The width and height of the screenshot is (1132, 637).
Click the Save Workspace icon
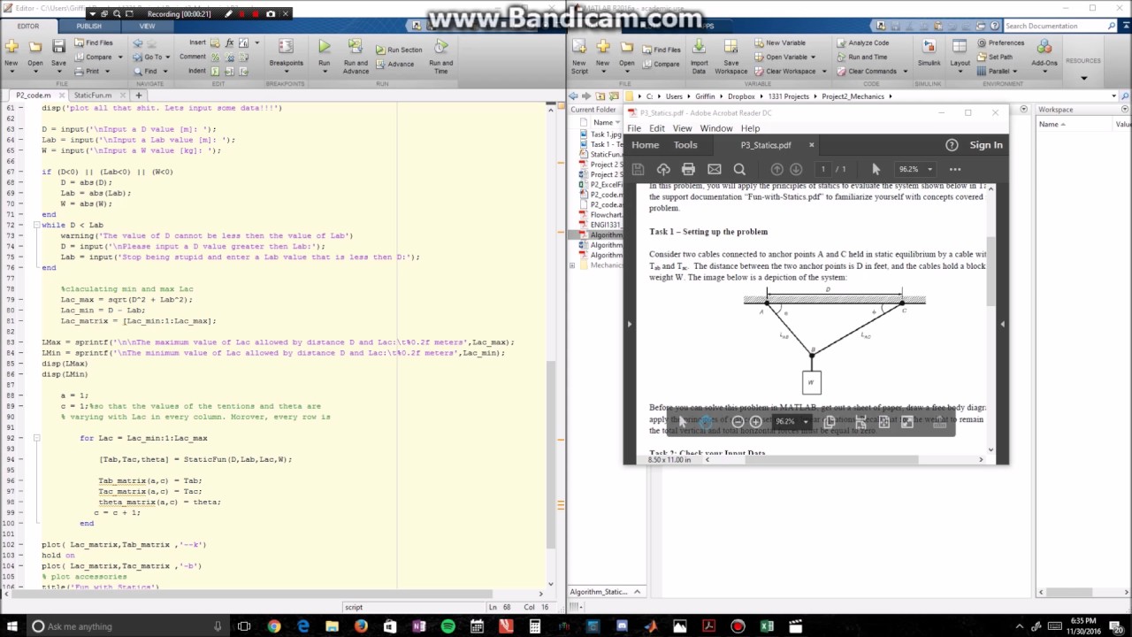pos(730,46)
